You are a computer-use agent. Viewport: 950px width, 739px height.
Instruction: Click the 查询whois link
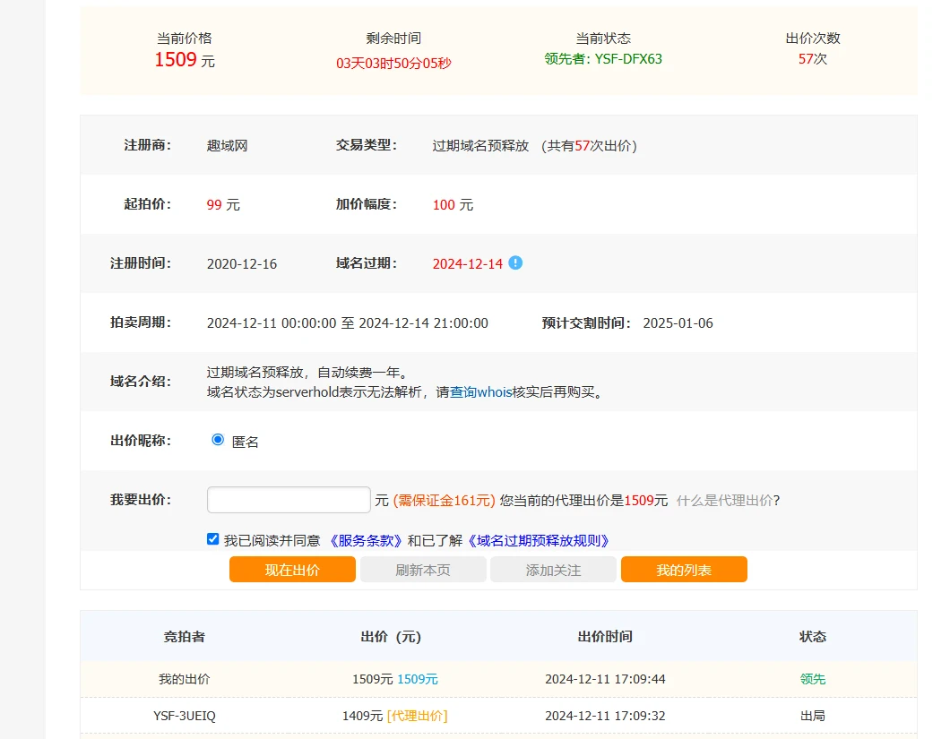(480, 391)
